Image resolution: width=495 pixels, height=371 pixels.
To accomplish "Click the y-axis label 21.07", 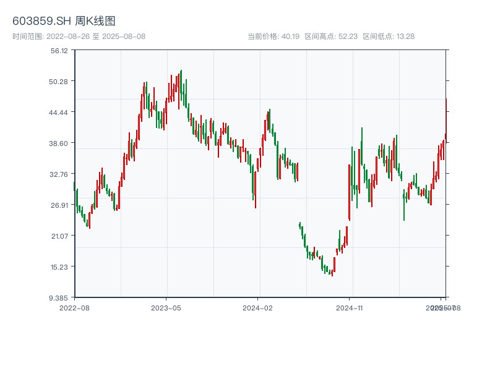I will (59, 236).
